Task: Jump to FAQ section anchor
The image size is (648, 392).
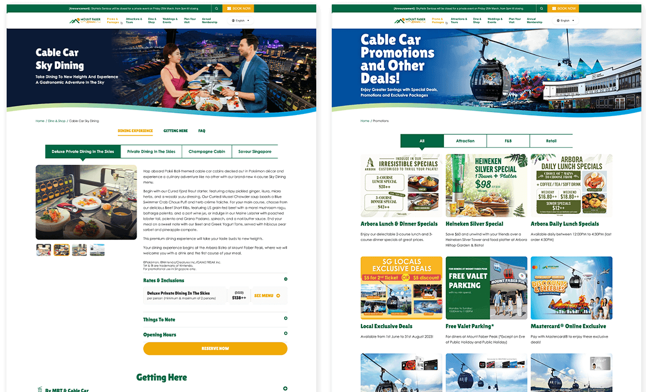Action: click(x=202, y=131)
